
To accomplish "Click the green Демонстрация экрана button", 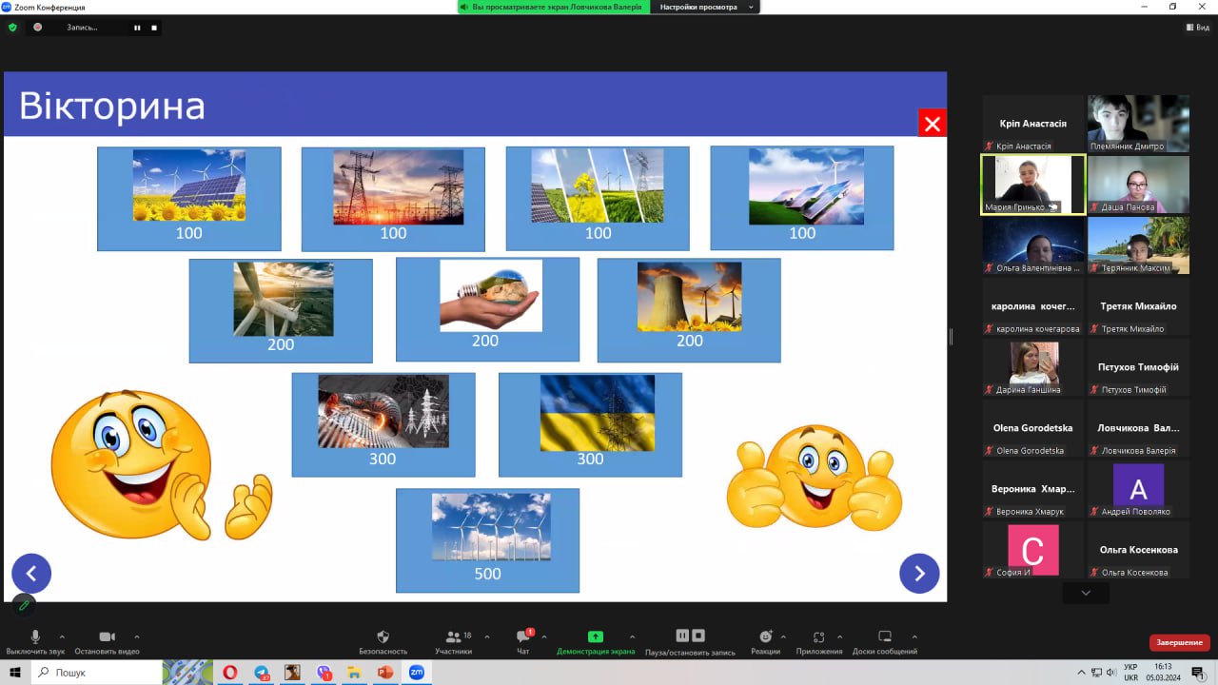I will [x=595, y=637].
